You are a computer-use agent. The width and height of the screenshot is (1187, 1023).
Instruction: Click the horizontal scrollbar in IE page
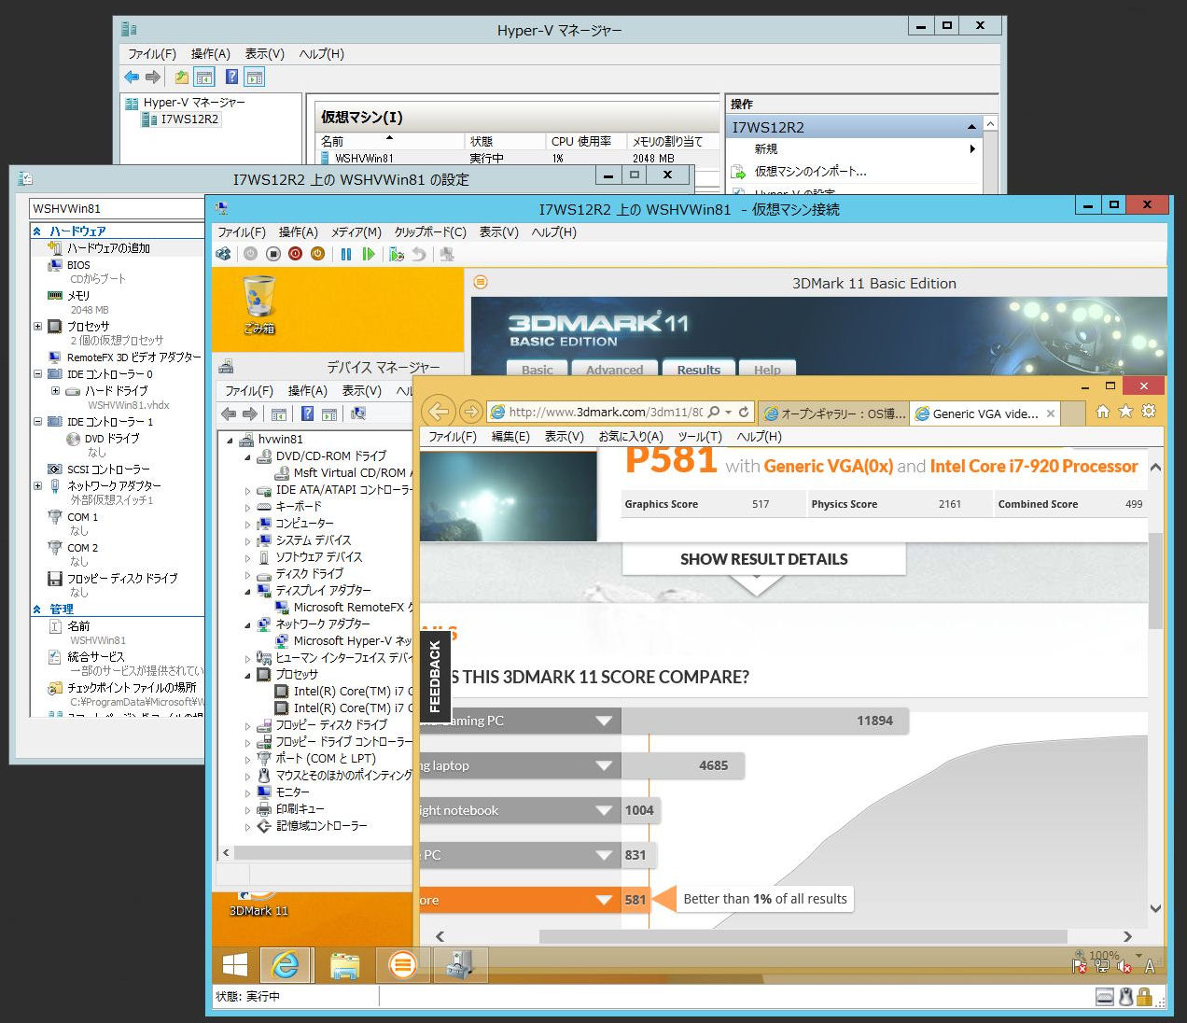click(x=803, y=936)
